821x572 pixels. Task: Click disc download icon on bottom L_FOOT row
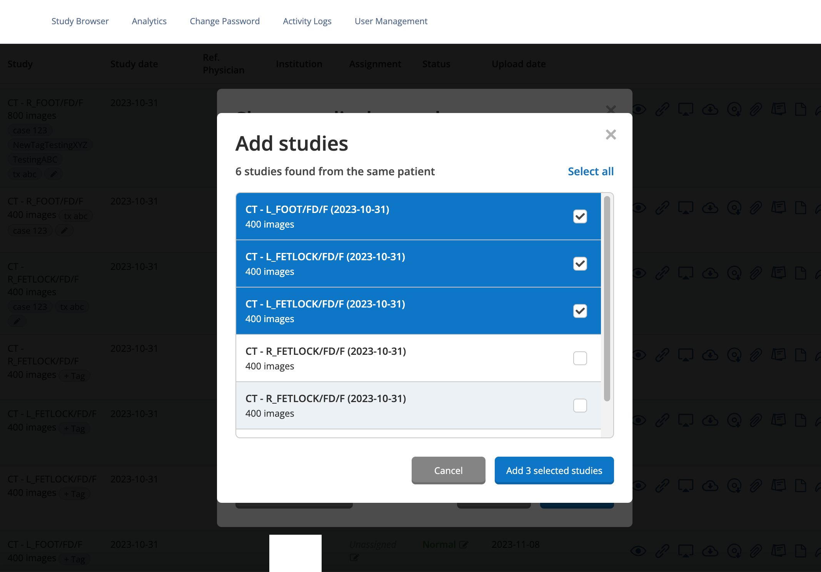[x=734, y=551]
